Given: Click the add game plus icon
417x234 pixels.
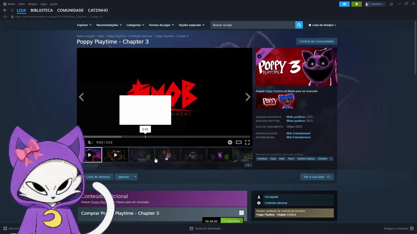Looking at the screenshot, I should (x=5, y=228).
